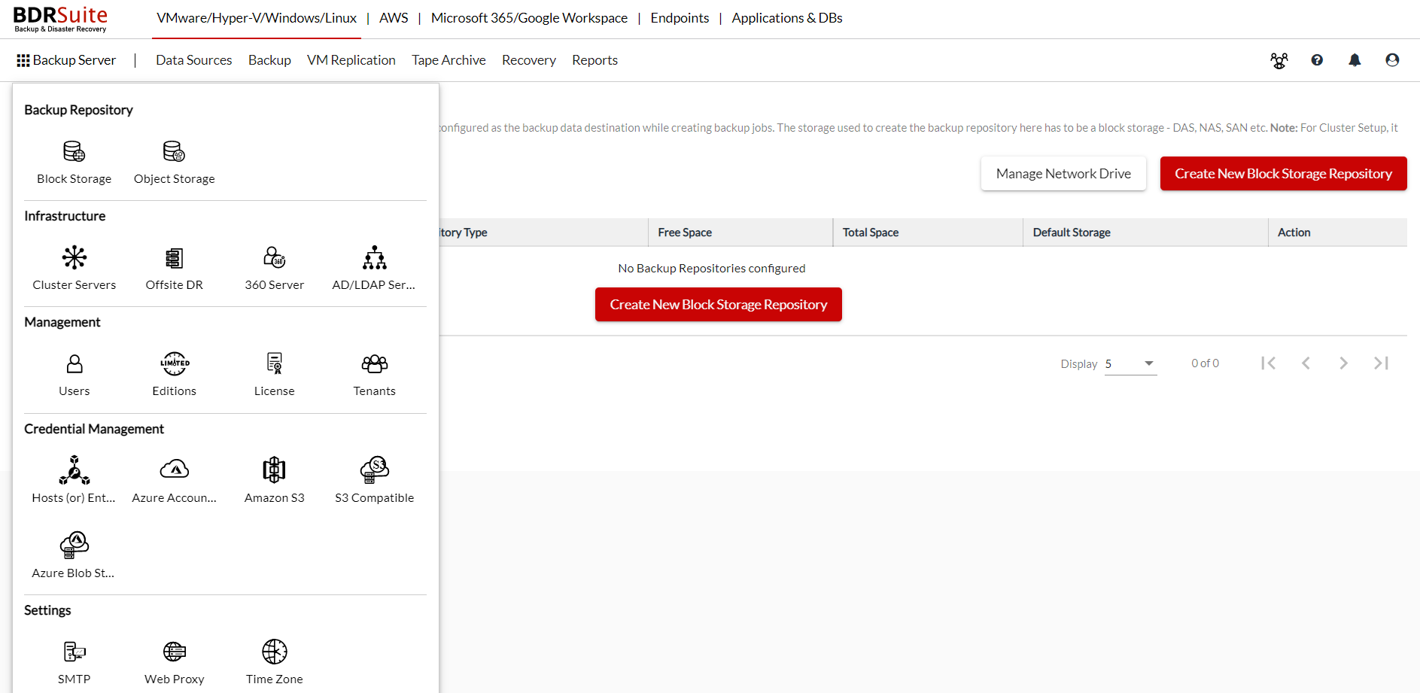Open Data Sources menu
This screenshot has height=693, width=1420.
(193, 60)
